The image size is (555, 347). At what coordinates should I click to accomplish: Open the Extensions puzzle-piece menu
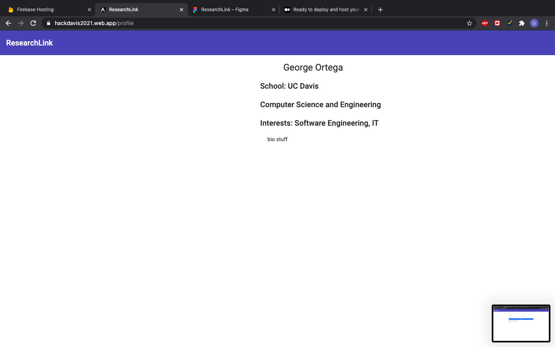[522, 23]
